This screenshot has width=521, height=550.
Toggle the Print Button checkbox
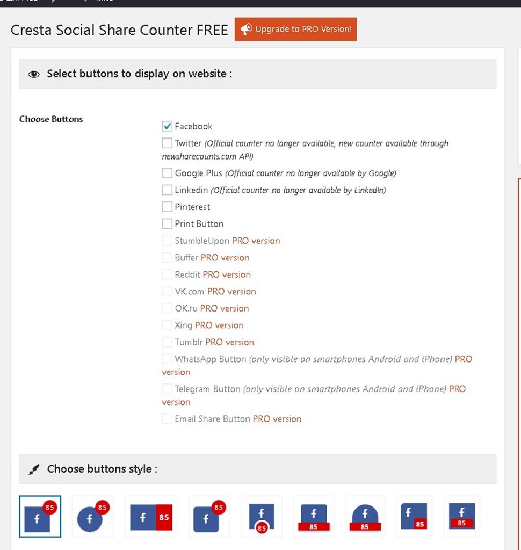(x=167, y=223)
